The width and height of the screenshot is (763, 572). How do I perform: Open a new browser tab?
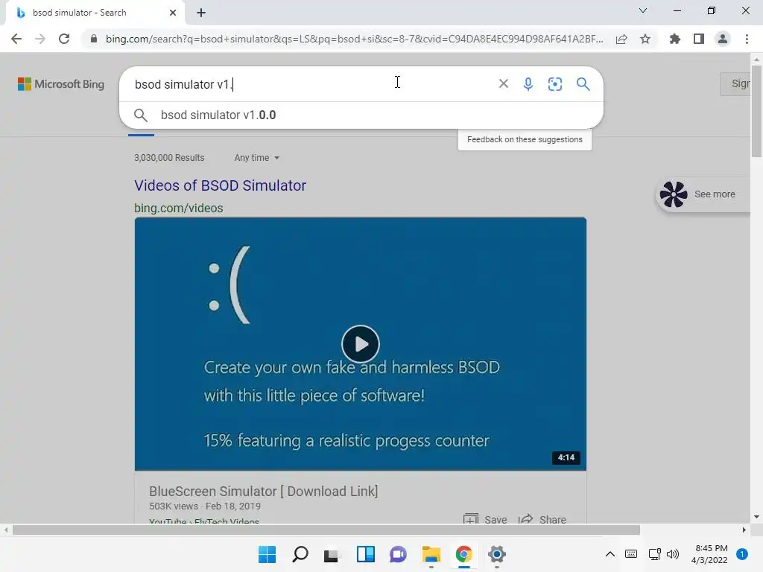(201, 13)
